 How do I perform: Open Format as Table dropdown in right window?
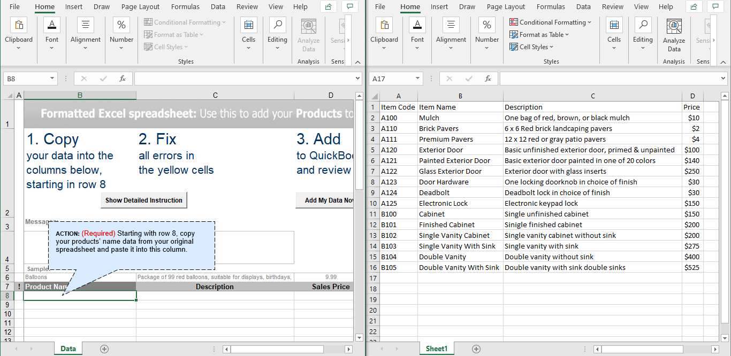[539, 34]
